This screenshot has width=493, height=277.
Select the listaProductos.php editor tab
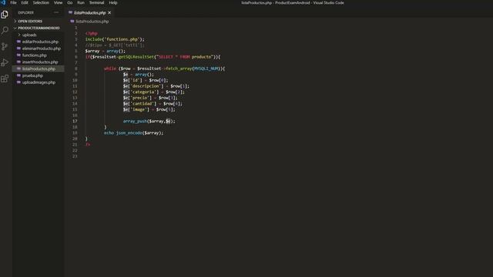click(90, 12)
